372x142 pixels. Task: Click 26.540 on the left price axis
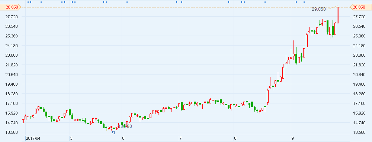pos(12,26)
